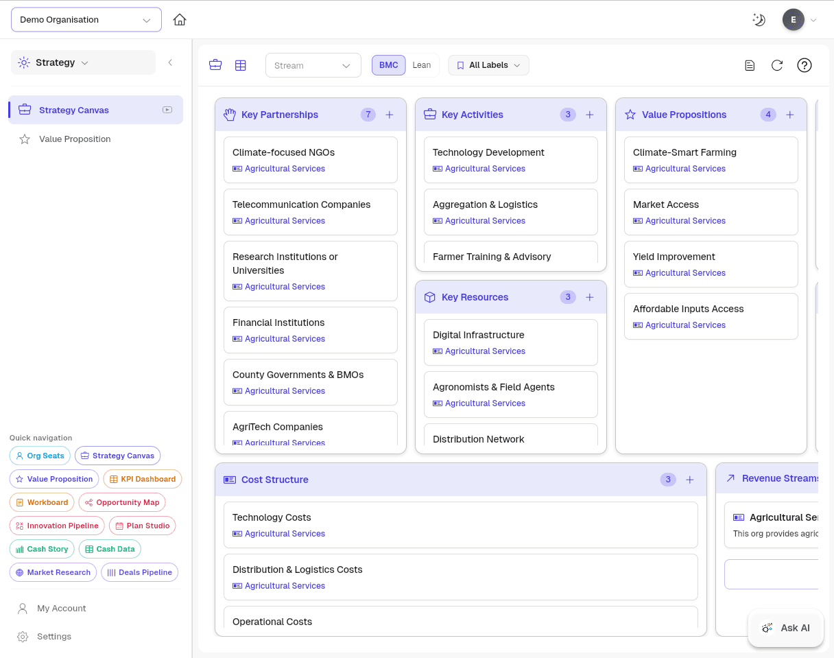Open the Stream dropdown
This screenshot has width=834, height=658.
(313, 65)
